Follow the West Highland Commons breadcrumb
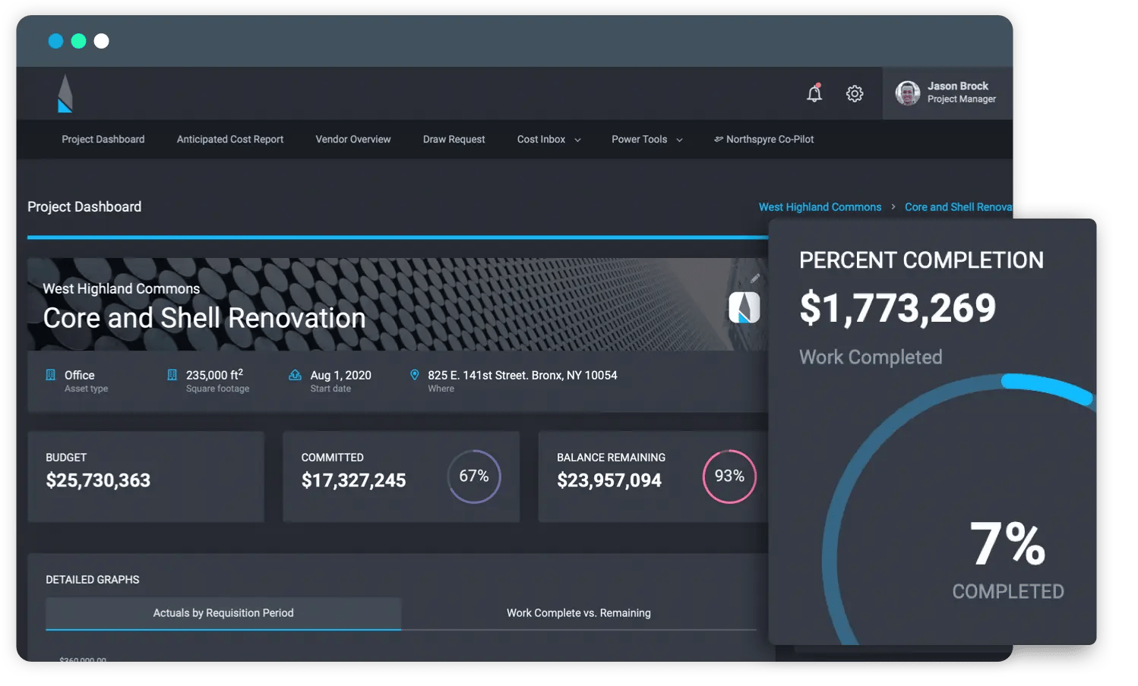Viewport: 1138px width, 686px height. [x=820, y=207]
